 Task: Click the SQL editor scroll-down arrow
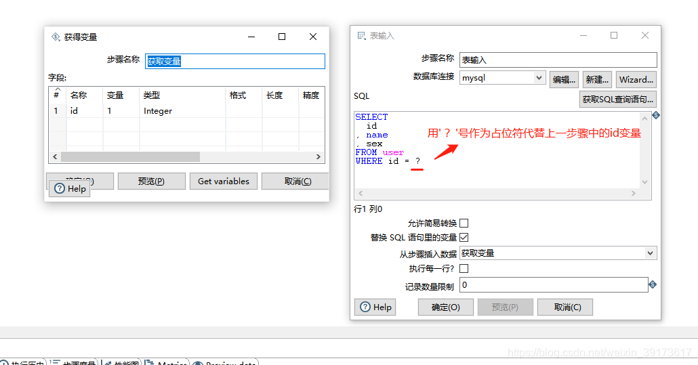click(x=644, y=182)
